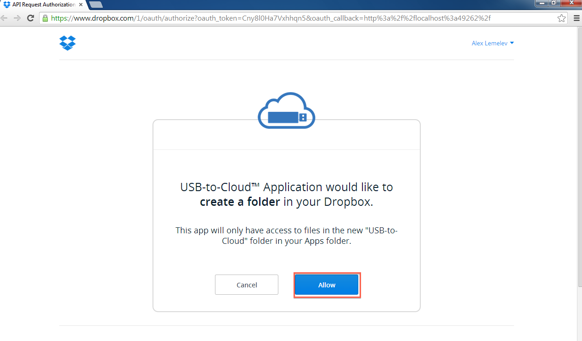This screenshot has height=341, width=582.
Task: Open a new browser tab
Action: point(96,5)
